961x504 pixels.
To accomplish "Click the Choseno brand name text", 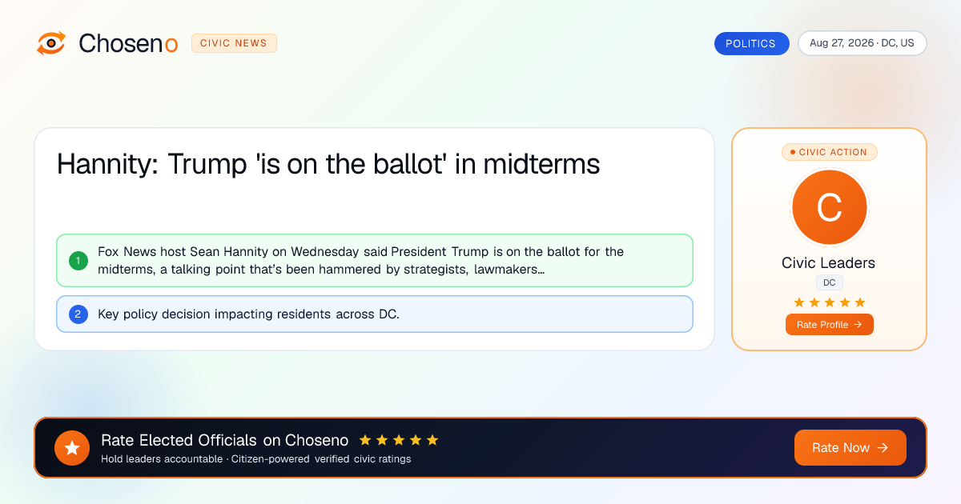I will [128, 43].
